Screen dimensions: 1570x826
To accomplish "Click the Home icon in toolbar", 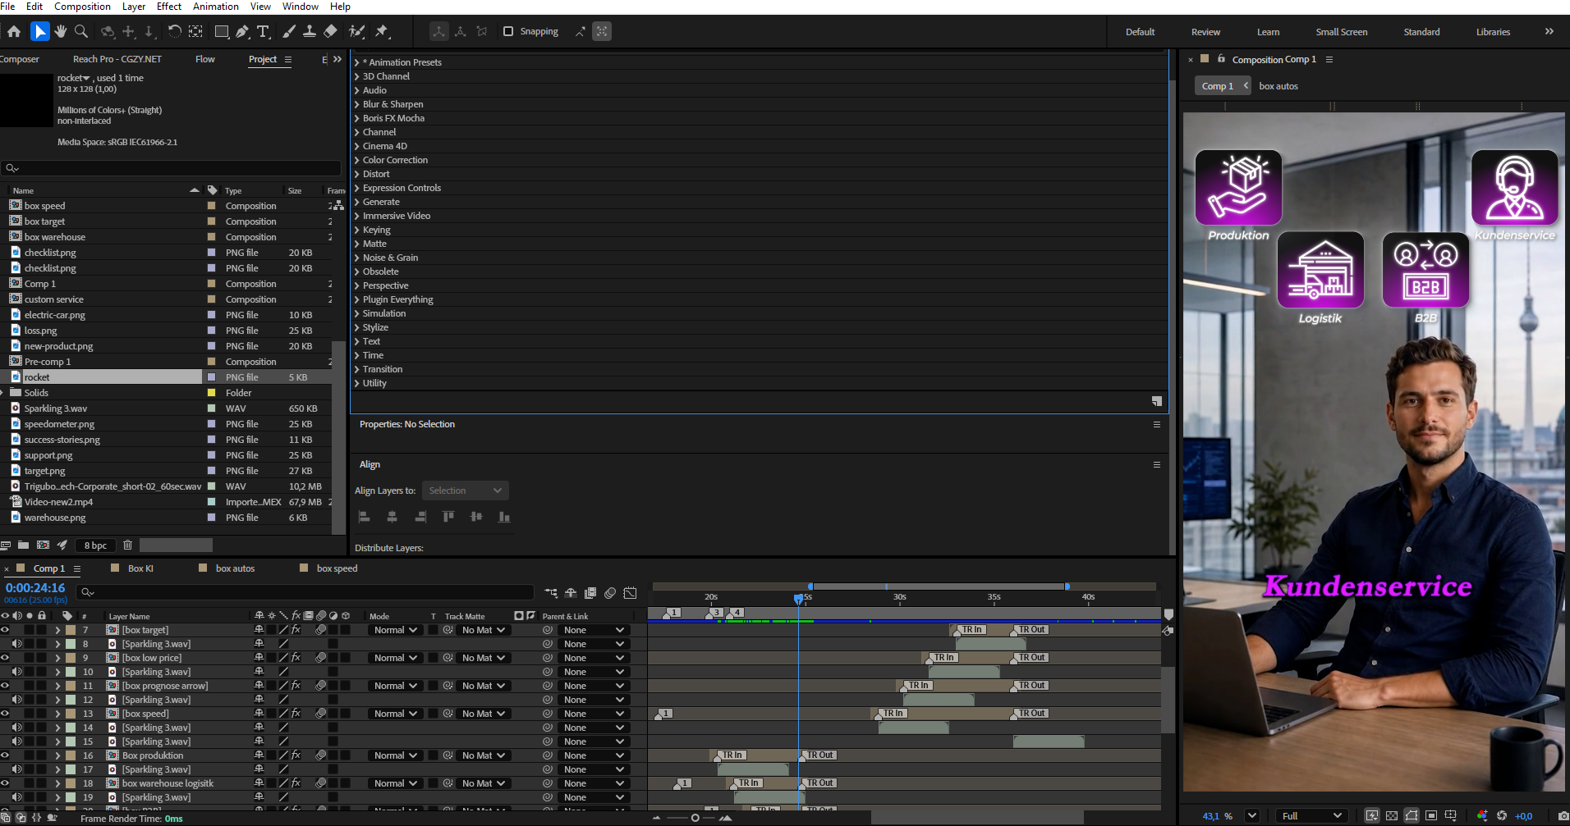I will 14,31.
